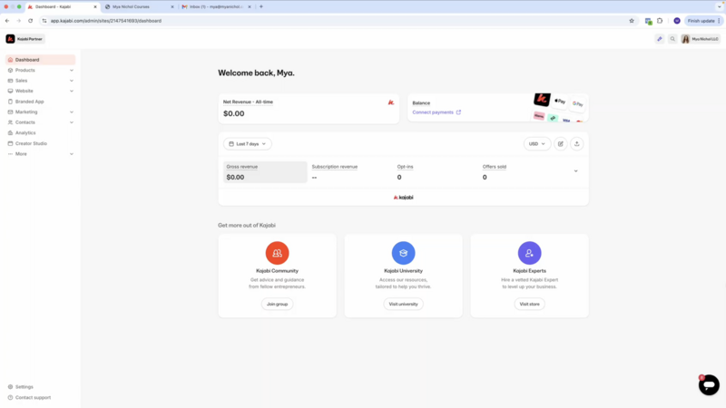Expand the More menu chevron
The image size is (726, 408).
(x=72, y=154)
